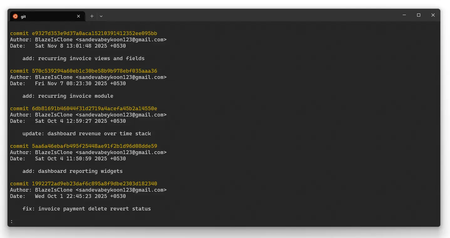Image resolution: width=450 pixels, height=238 pixels.
Task: Click commit hash starting with 570c5392
Action: point(94,71)
